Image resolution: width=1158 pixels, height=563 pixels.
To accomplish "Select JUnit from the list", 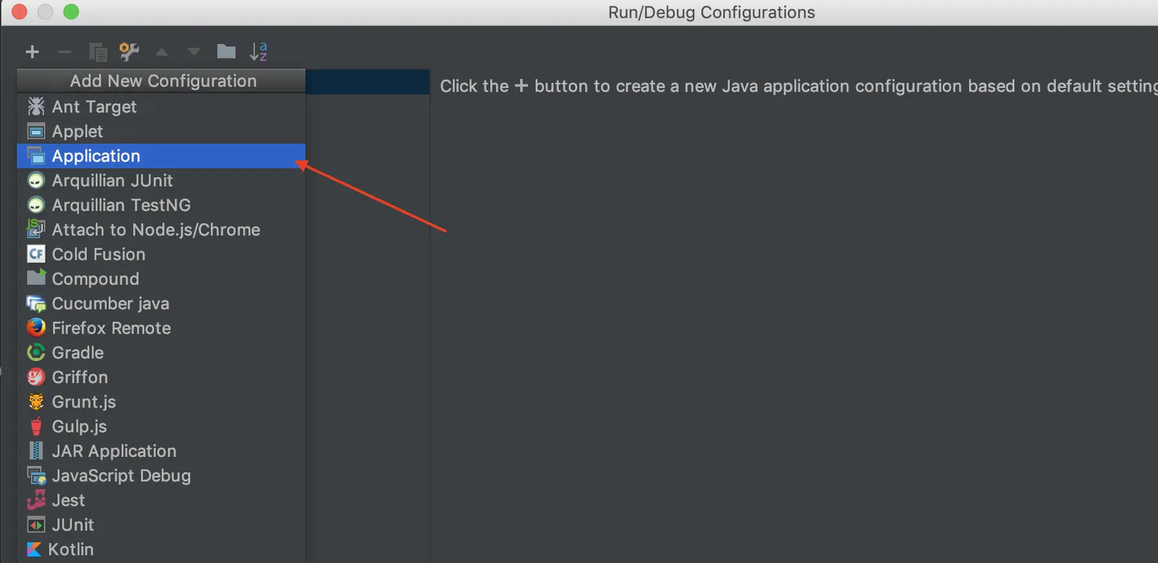I will click(x=161, y=525).
